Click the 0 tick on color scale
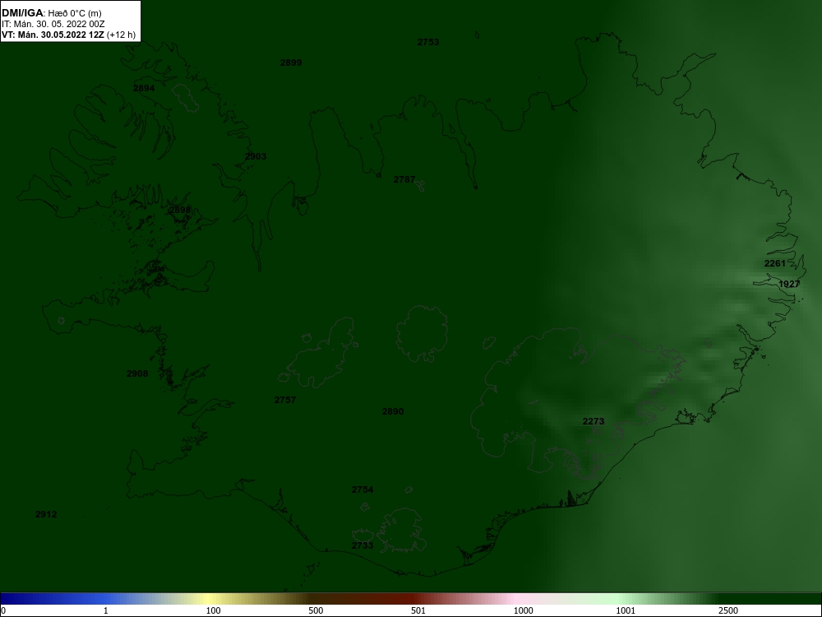The width and height of the screenshot is (822, 617). click(3, 610)
